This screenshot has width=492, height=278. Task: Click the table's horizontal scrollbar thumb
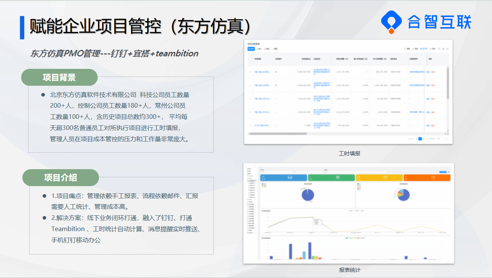278,134
